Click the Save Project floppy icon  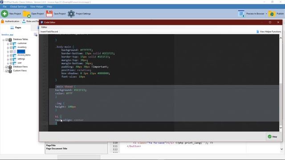pos(49,14)
